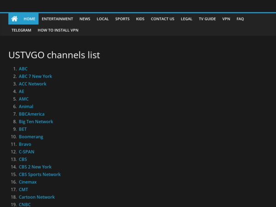Open the Bravo channel link
The width and height of the screenshot is (276, 207).
tap(25, 144)
